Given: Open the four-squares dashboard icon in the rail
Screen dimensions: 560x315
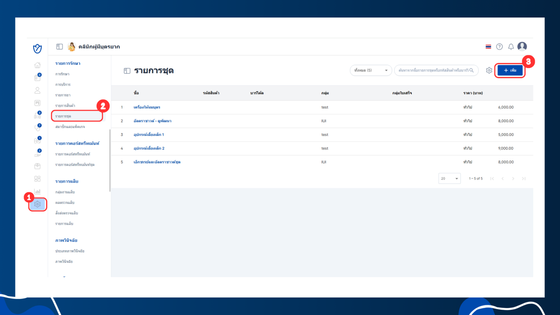Looking at the screenshot, I should 37,179.
